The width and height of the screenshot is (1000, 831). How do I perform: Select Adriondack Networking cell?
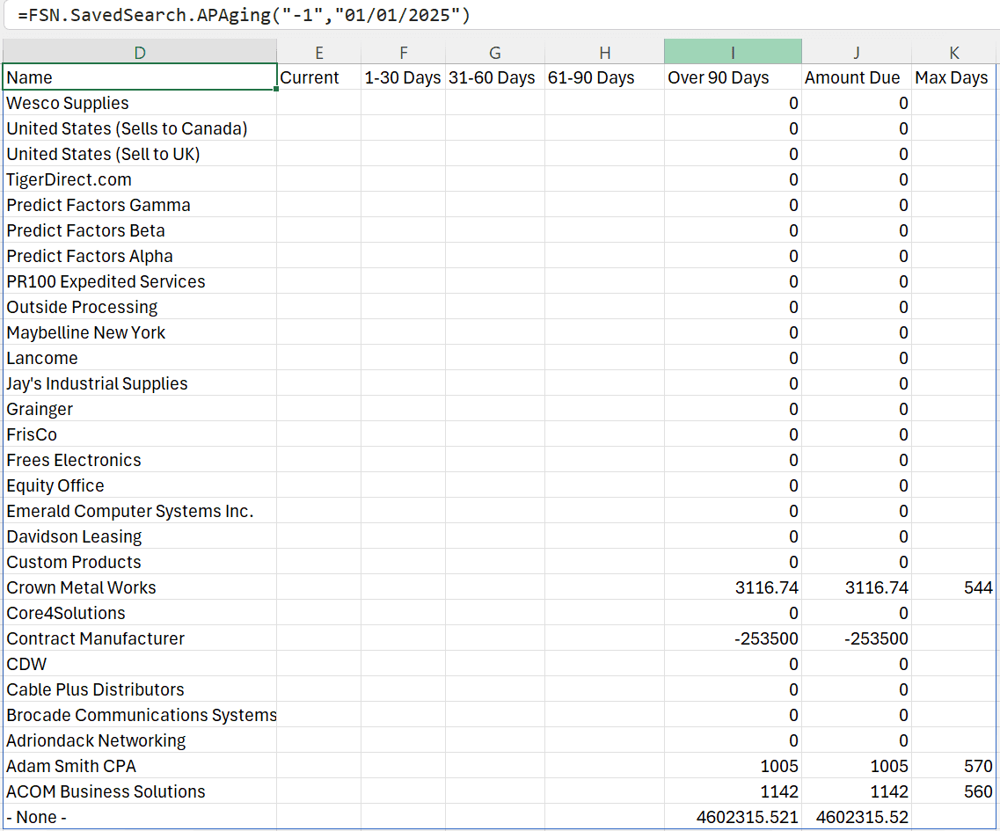(x=140, y=740)
